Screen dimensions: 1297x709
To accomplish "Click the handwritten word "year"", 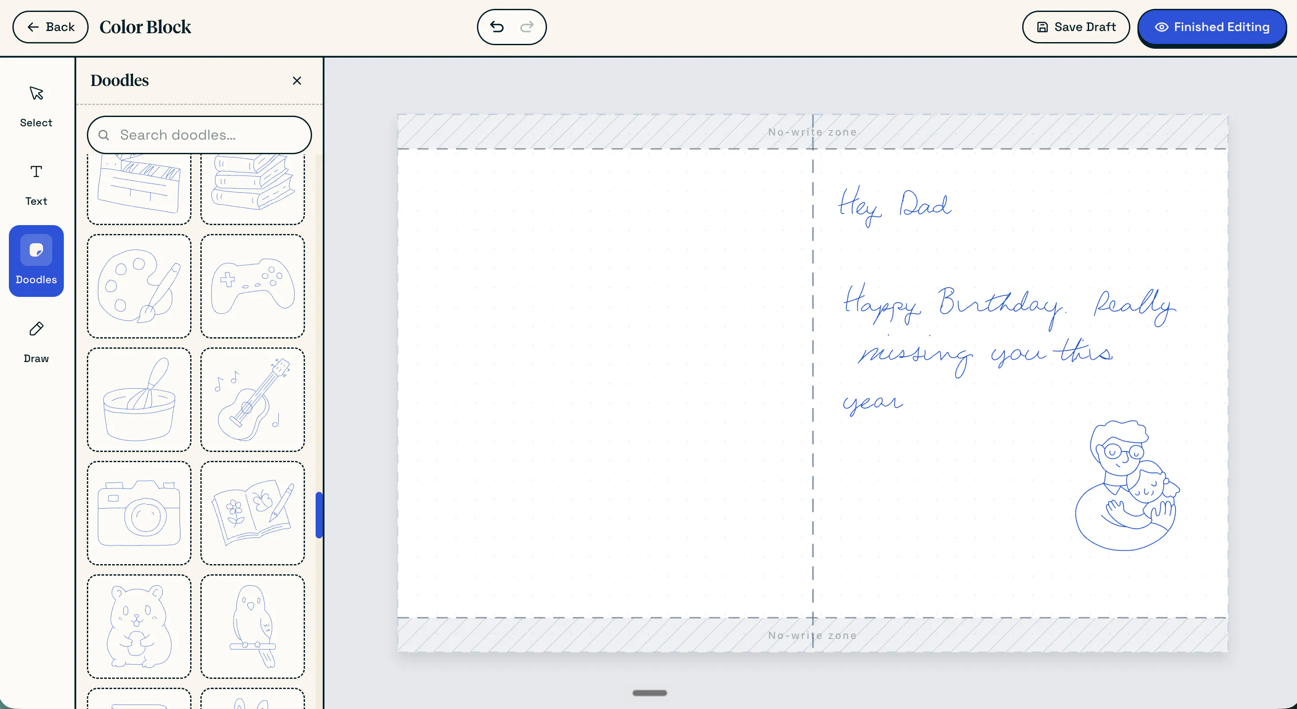I will click(872, 404).
